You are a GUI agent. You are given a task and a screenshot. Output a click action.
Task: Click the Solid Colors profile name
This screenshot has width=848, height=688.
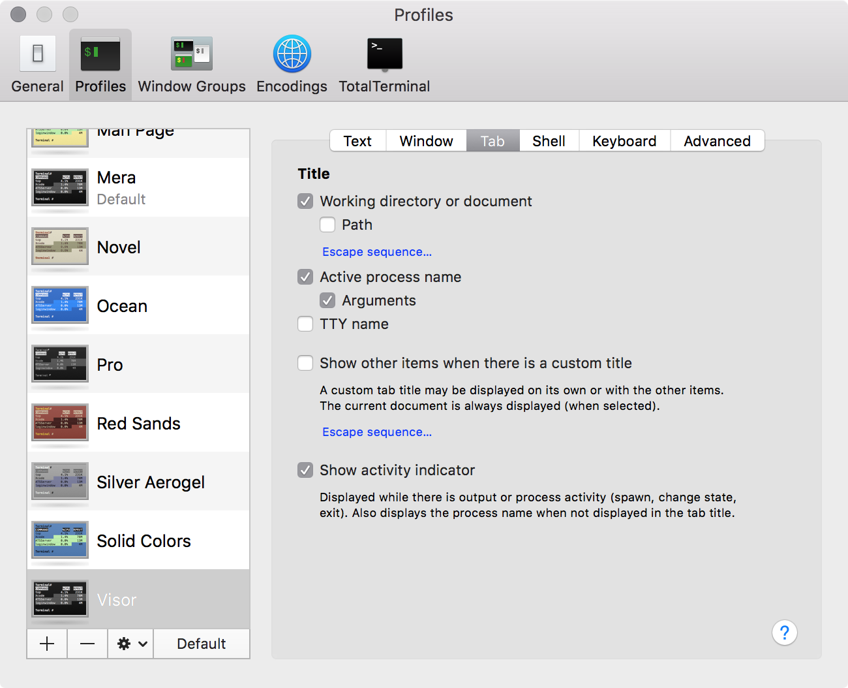click(144, 541)
